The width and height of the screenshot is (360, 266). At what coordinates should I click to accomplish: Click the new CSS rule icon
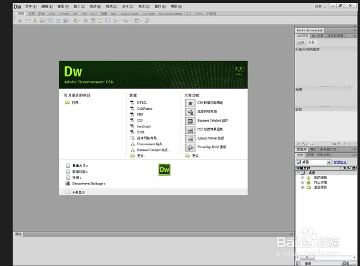(x=339, y=144)
